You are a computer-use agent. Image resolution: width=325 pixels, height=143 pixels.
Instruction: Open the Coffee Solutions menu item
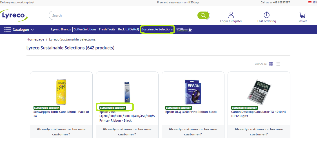pos(85,29)
